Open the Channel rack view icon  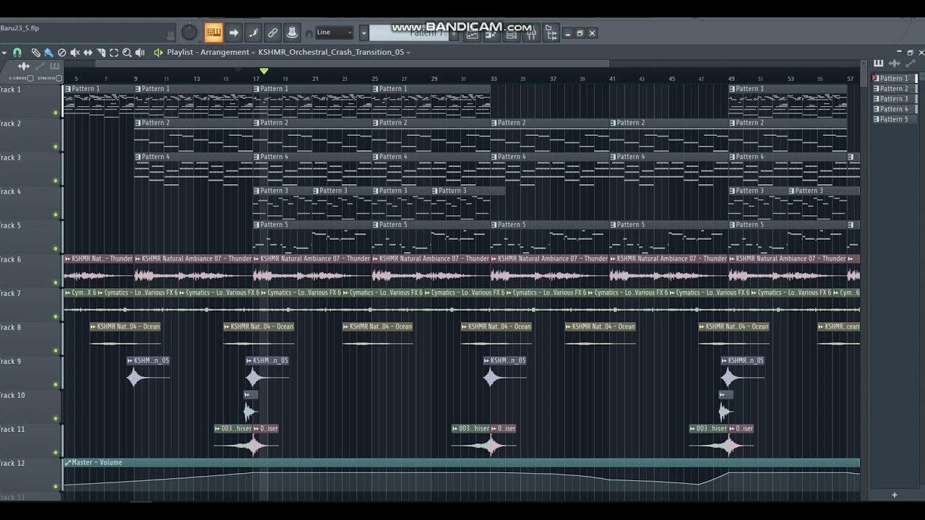coord(511,32)
